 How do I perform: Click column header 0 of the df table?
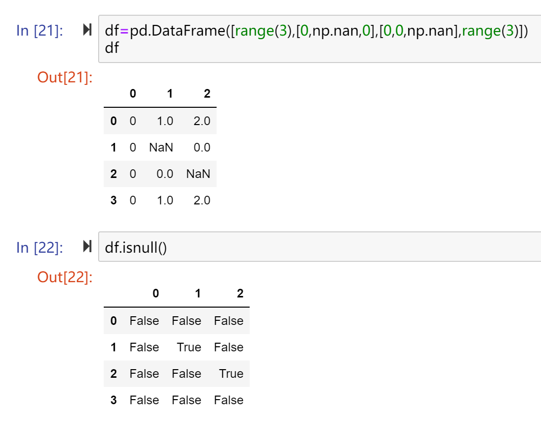tap(133, 94)
